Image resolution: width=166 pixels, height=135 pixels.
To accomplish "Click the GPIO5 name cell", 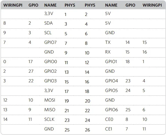I will click(x=112, y=90).
